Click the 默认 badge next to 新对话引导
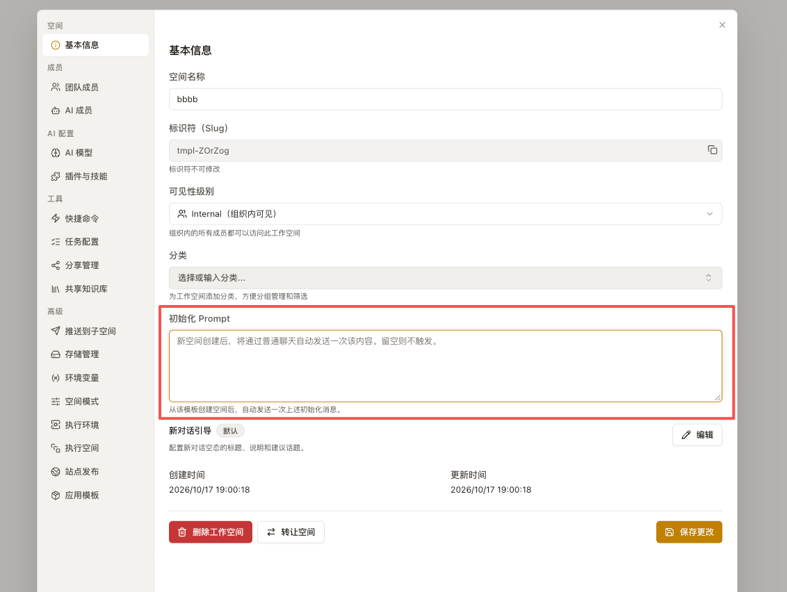 pos(230,431)
